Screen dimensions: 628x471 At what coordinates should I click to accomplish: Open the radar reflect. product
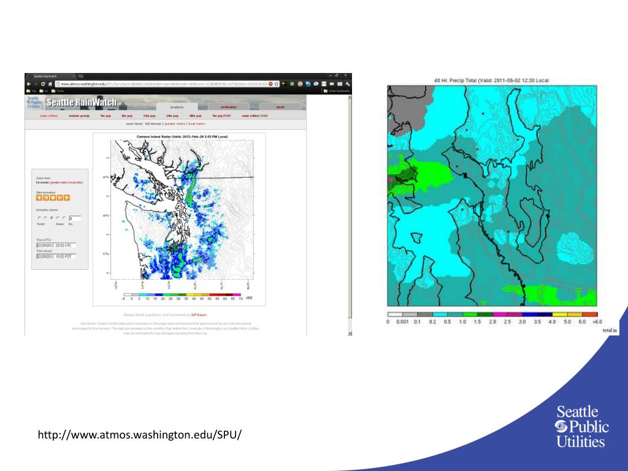49,116
